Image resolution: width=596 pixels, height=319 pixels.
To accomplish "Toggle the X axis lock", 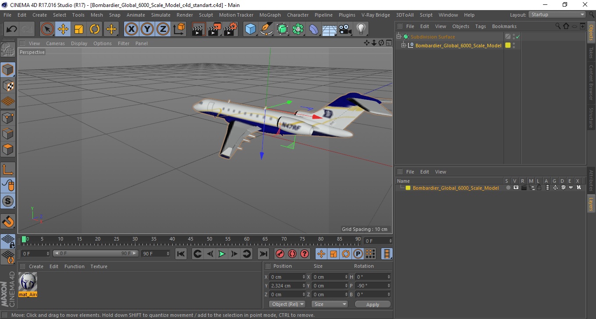I will pos(131,29).
